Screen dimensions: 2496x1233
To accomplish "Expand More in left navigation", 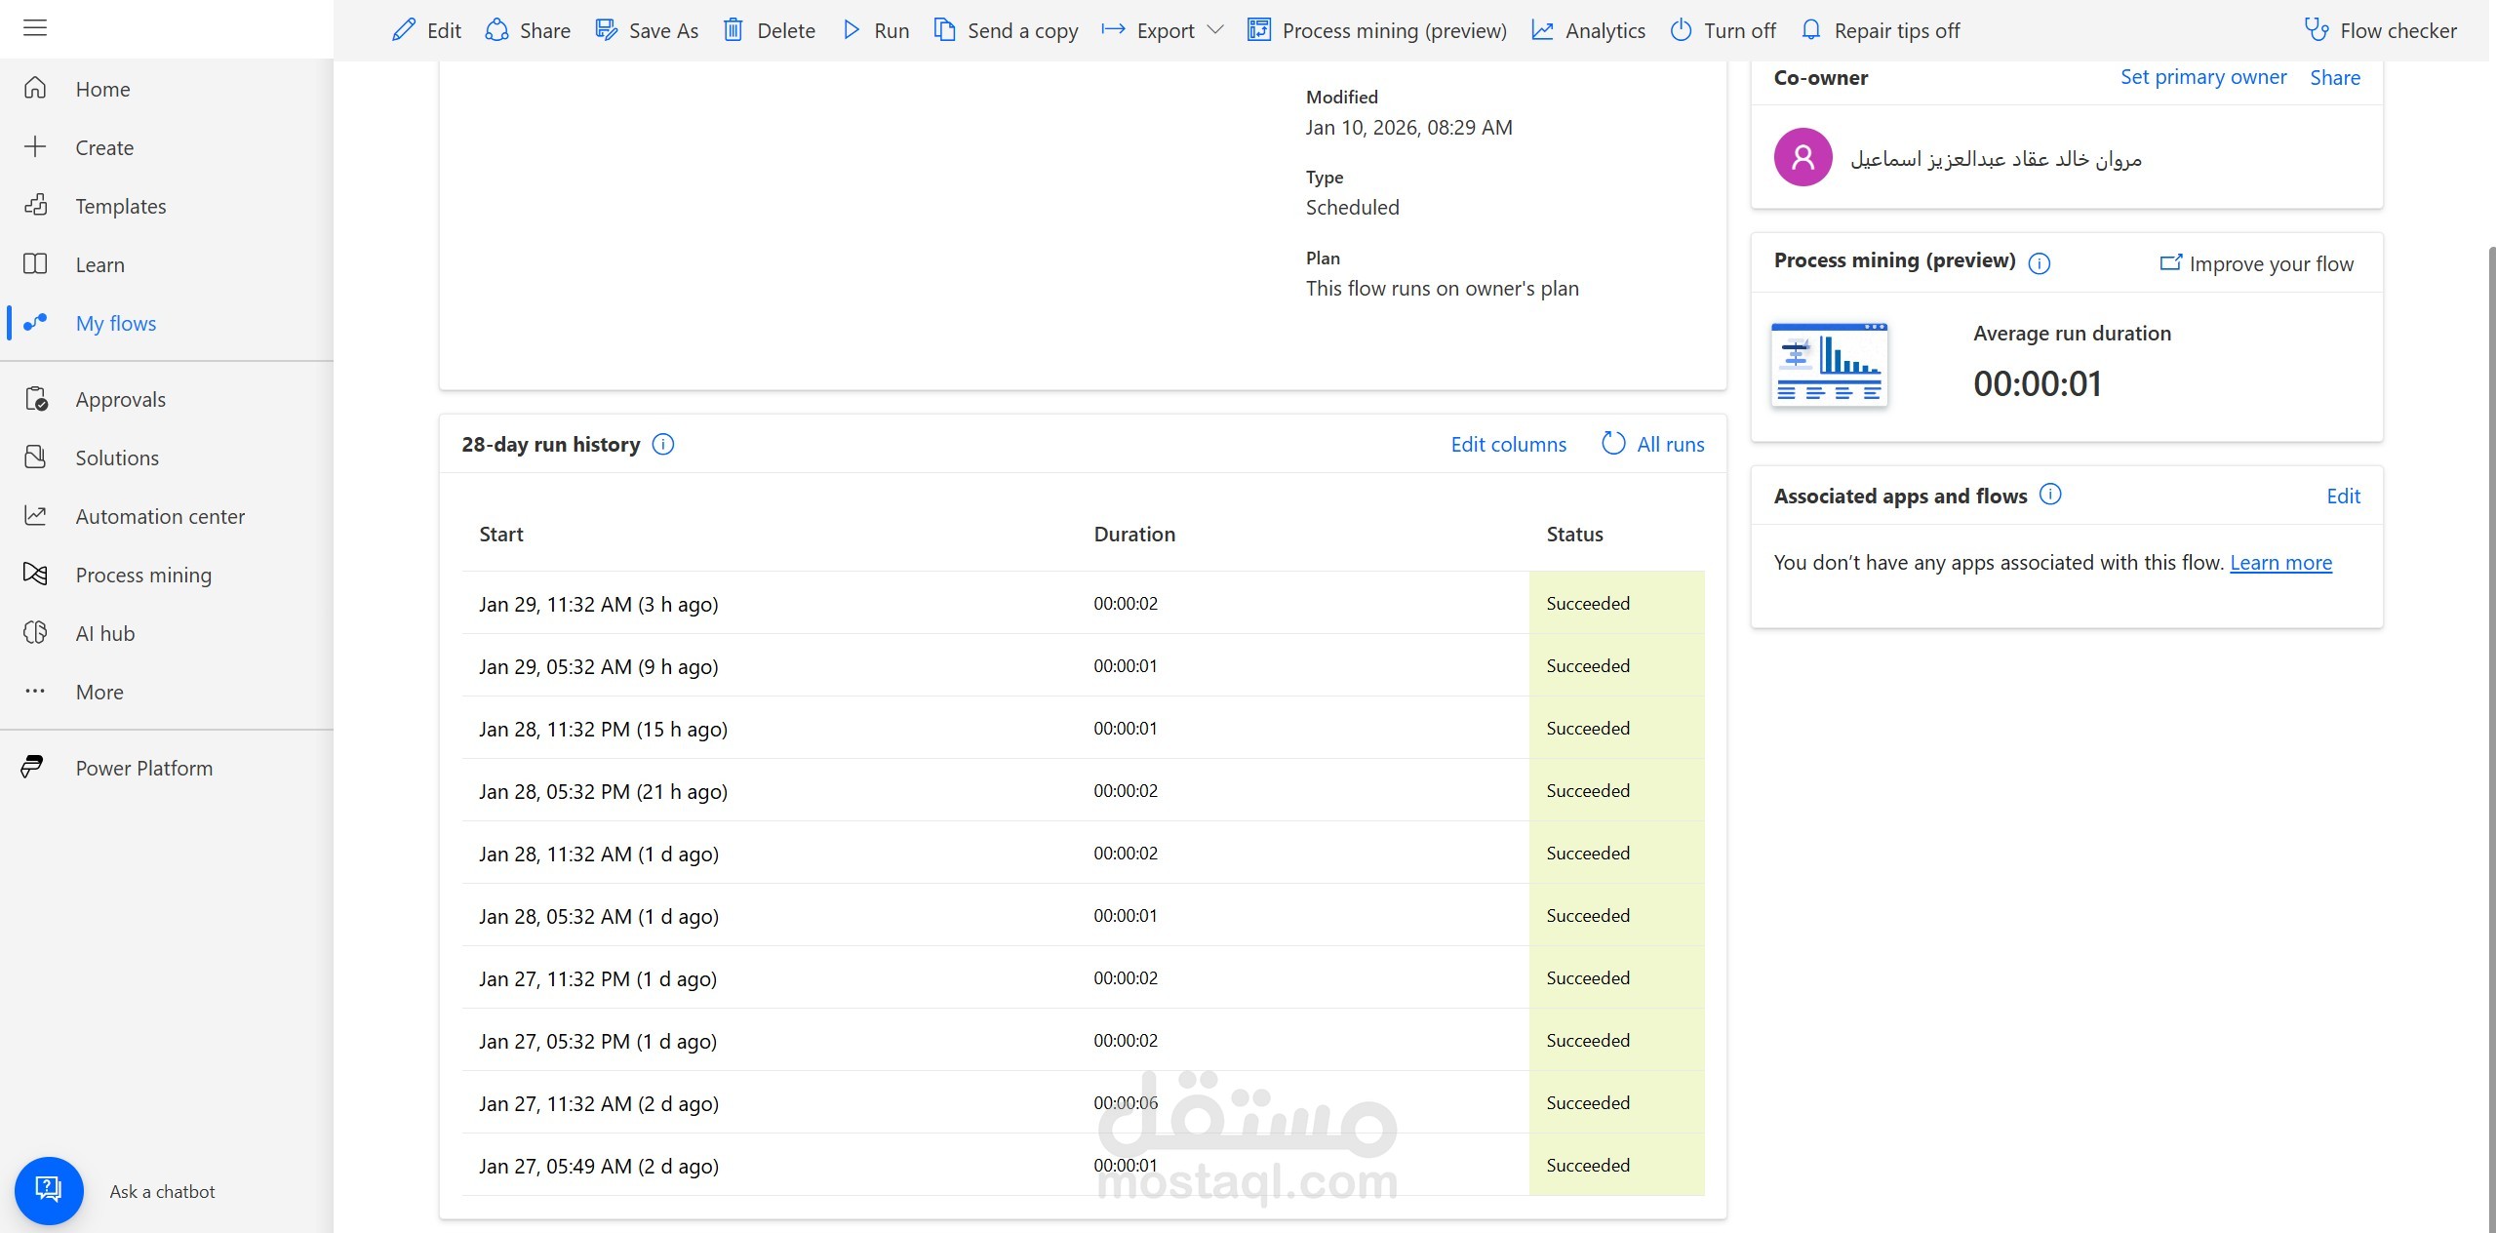I will point(99,692).
